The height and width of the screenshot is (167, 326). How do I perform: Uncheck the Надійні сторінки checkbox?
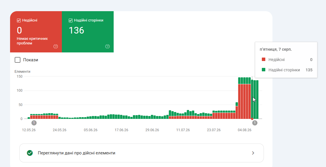click(x=70, y=21)
